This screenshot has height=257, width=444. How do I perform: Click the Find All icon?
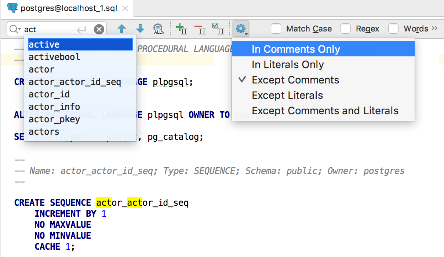point(158,29)
